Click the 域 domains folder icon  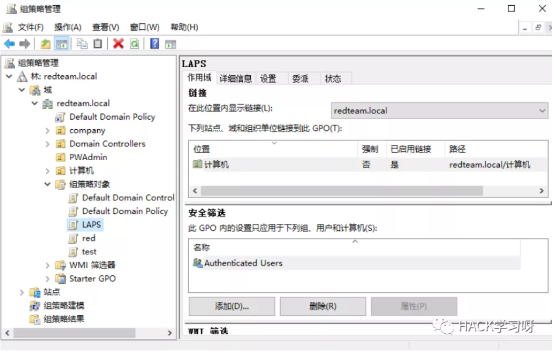pyautogui.click(x=35, y=90)
